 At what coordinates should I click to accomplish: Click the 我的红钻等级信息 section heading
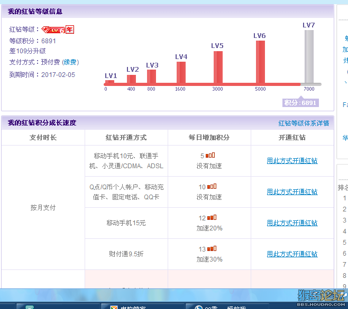point(35,11)
